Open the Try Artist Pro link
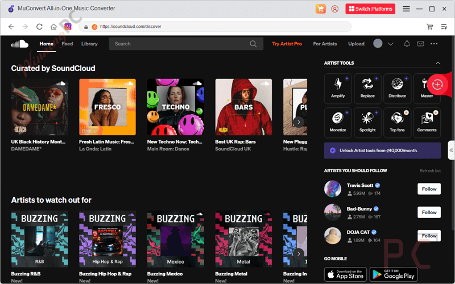 287,44
